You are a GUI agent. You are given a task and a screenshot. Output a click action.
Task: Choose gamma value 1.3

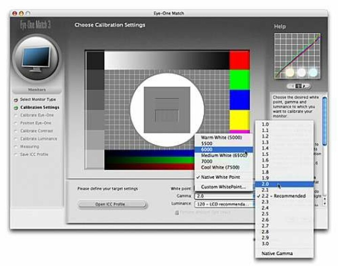(284, 142)
